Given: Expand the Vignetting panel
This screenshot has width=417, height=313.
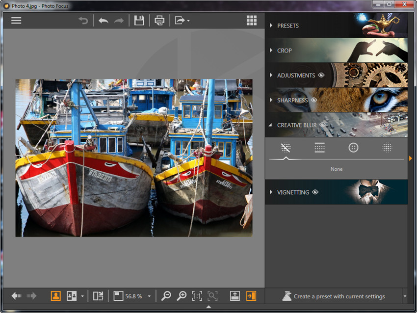Looking at the screenshot, I should click(271, 192).
